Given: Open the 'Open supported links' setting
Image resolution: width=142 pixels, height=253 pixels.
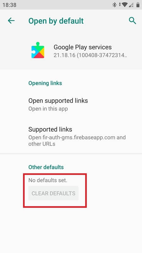Looking at the screenshot, I should (71, 104).
